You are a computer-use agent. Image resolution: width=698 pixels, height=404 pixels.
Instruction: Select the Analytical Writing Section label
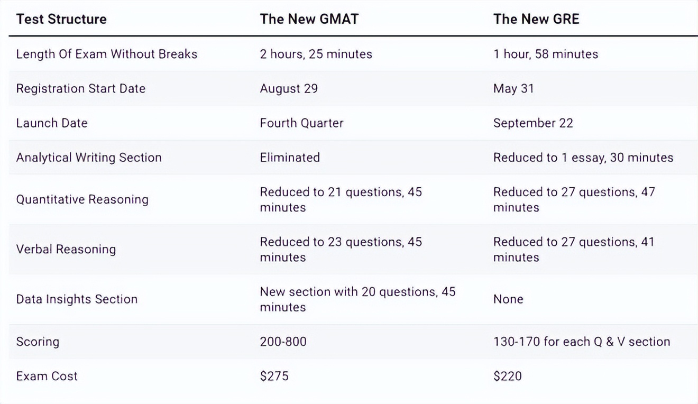89,158
